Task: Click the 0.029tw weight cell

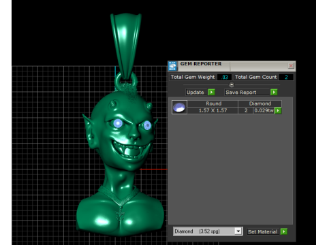Action: pos(264,110)
